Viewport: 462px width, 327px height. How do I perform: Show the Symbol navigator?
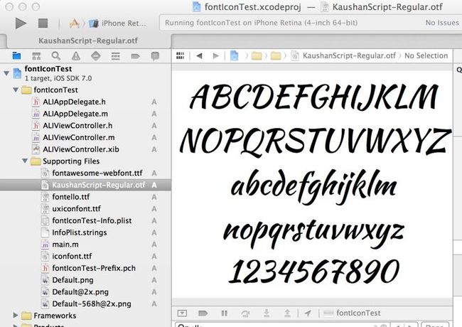pyautogui.click(x=36, y=55)
